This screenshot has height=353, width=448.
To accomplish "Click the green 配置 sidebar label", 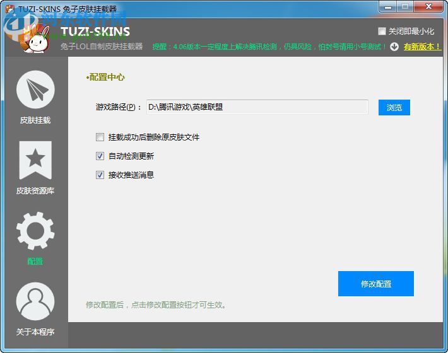I will (x=35, y=261).
